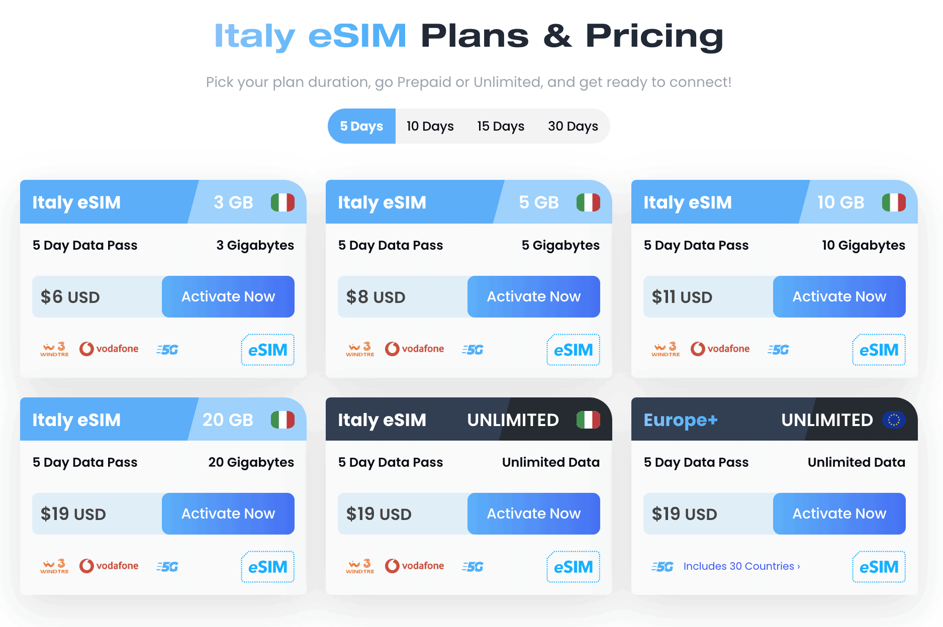Click the eSIM badge on the 20 GB card
This screenshot has height=627, width=943.
point(267,567)
